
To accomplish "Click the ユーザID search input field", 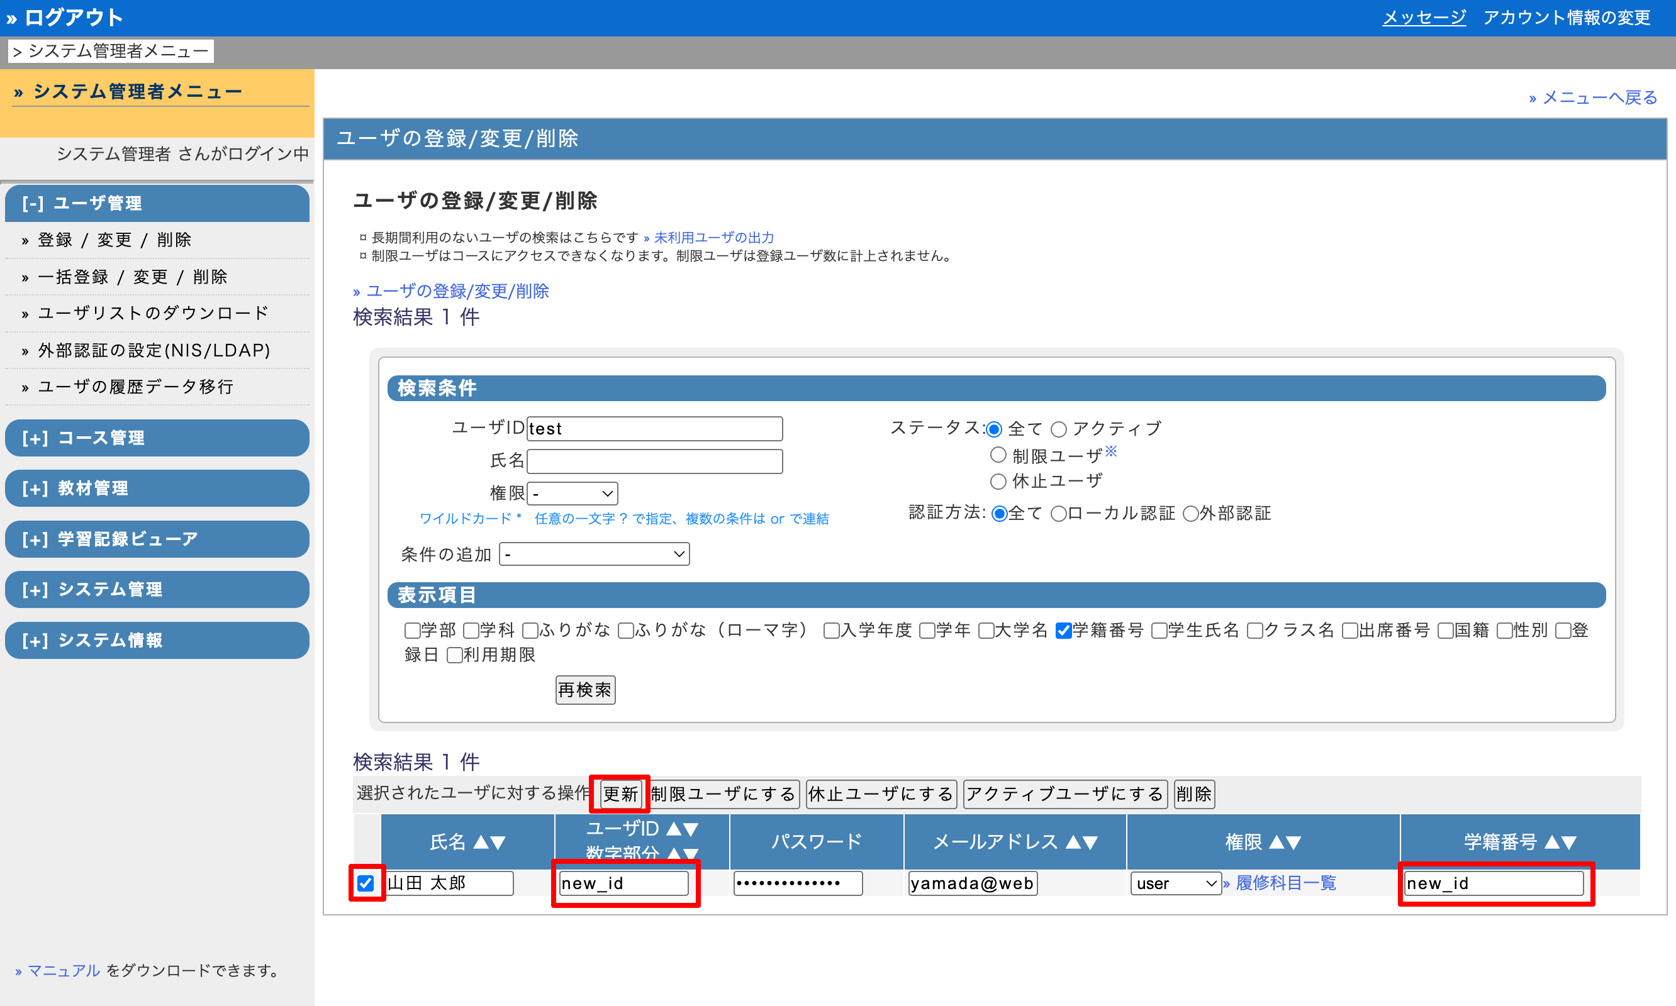I will [x=654, y=428].
